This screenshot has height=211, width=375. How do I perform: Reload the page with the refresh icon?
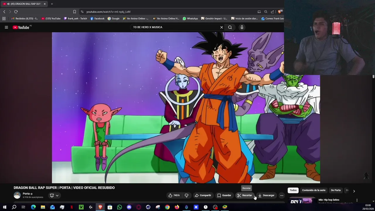(16, 12)
